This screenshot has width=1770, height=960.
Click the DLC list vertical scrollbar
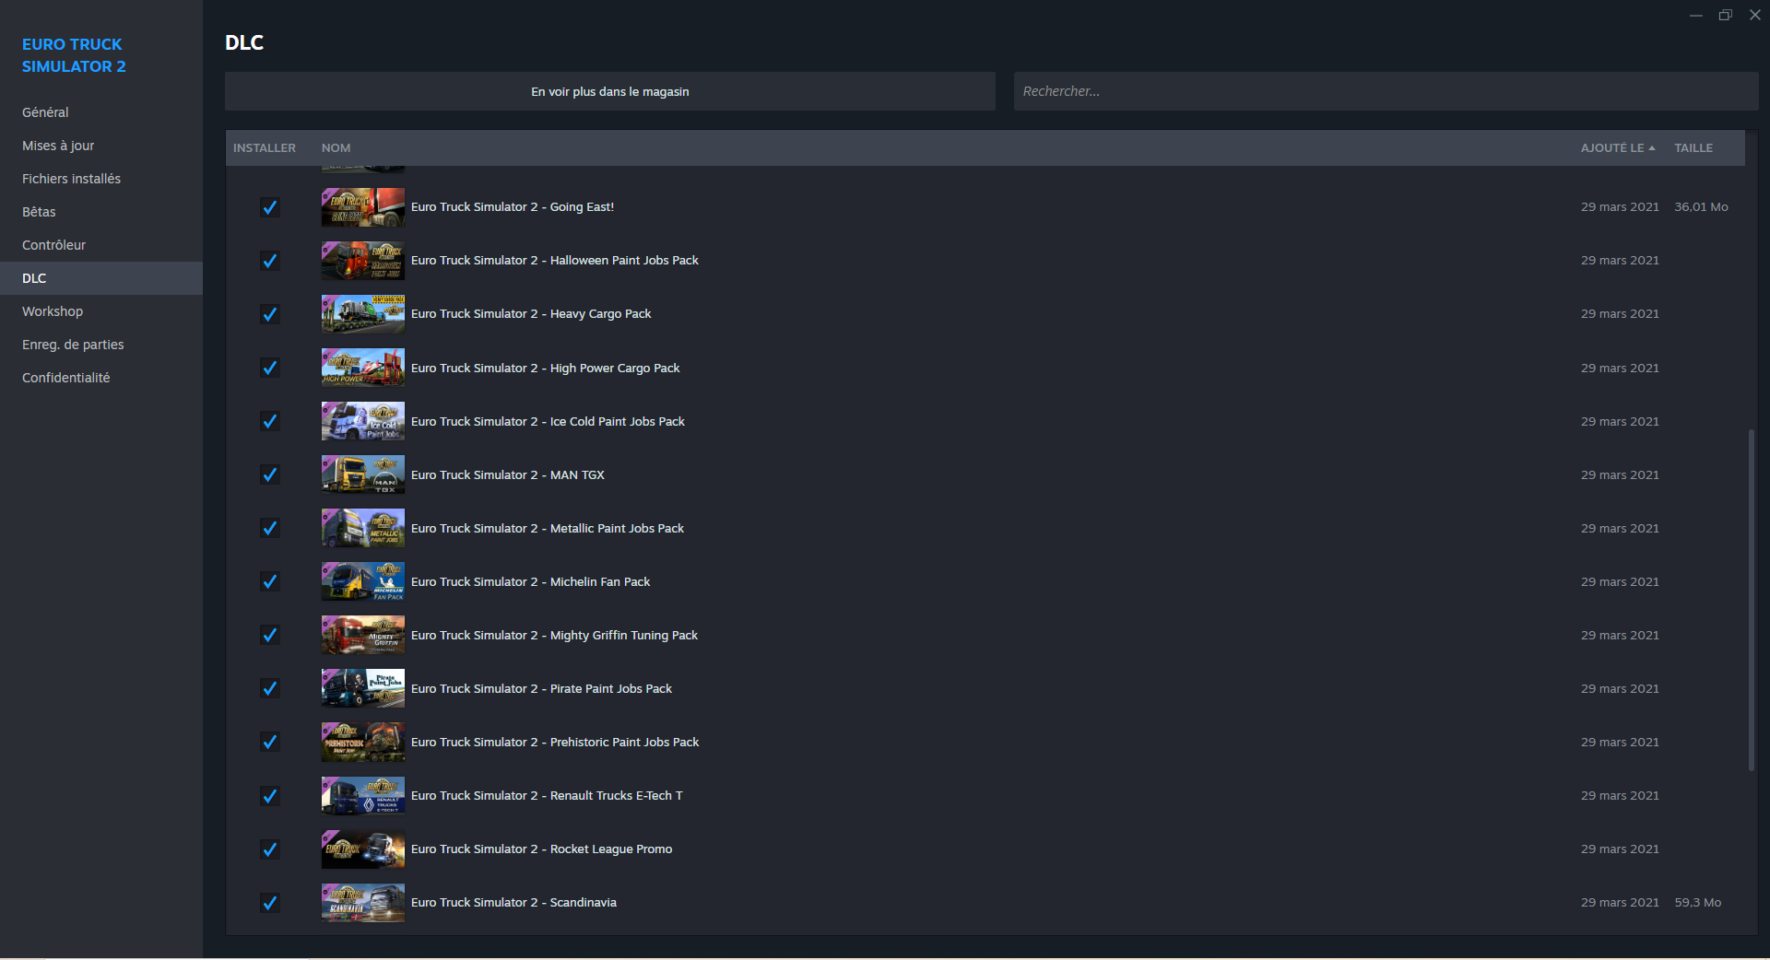[1752, 599]
